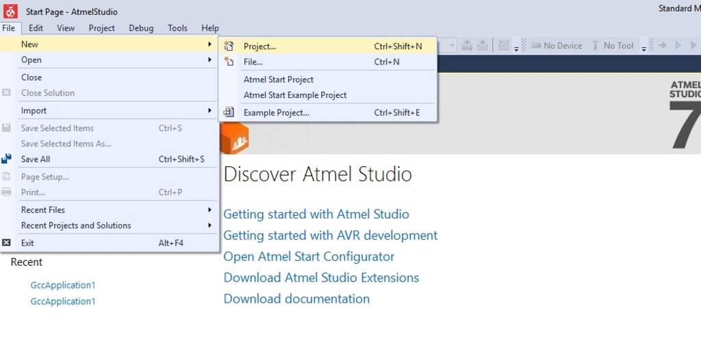Open the Edit menu
The image size is (701, 363).
click(x=36, y=27)
